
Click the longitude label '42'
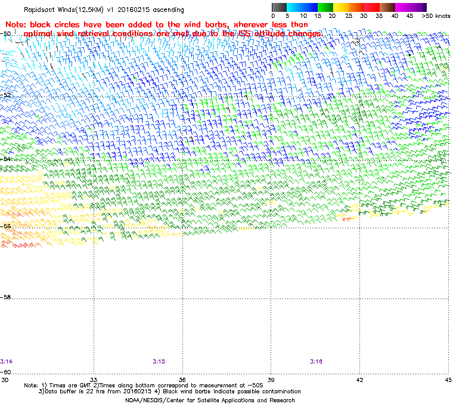[359, 380]
